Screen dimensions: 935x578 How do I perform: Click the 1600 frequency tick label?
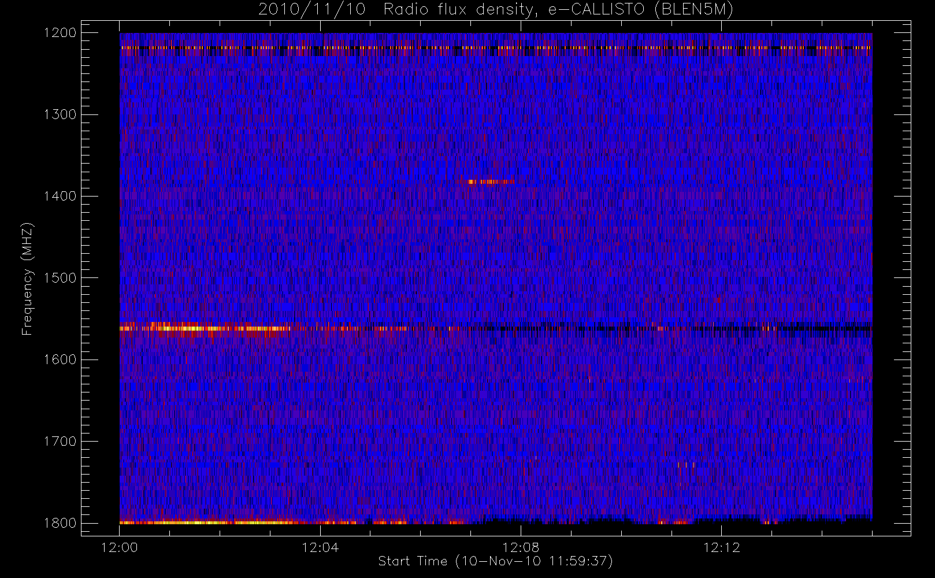tap(60, 360)
